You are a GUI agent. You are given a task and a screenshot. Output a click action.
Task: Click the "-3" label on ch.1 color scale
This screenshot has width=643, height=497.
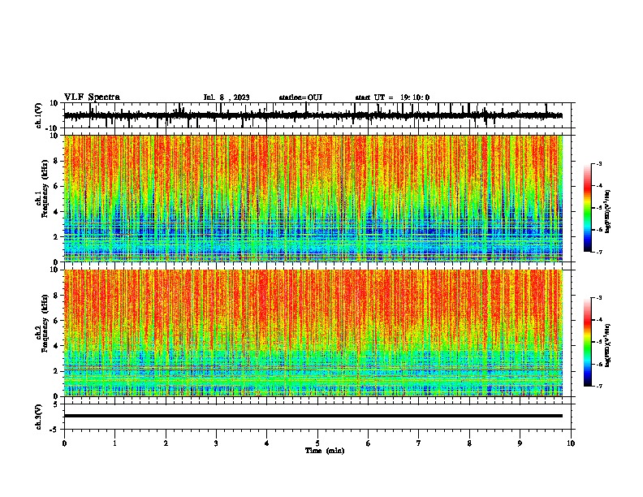599,163
